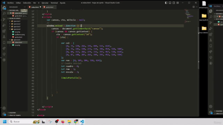Image resolution: width=223 pixels, height=125 pixels.
Task: Collapse the ejercicio5 folder
Action: [x=17, y=40]
